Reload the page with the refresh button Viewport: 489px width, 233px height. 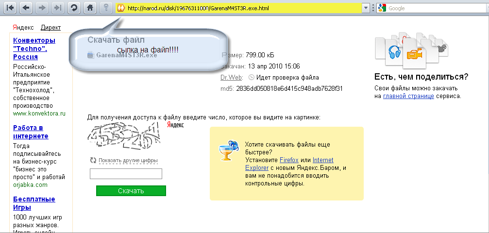click(74, 8)
